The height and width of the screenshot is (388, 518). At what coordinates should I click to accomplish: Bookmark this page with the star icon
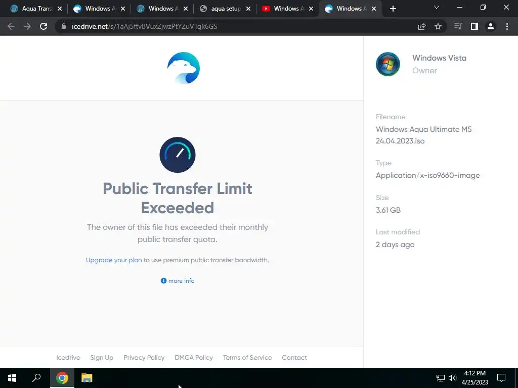pos(438,26)
